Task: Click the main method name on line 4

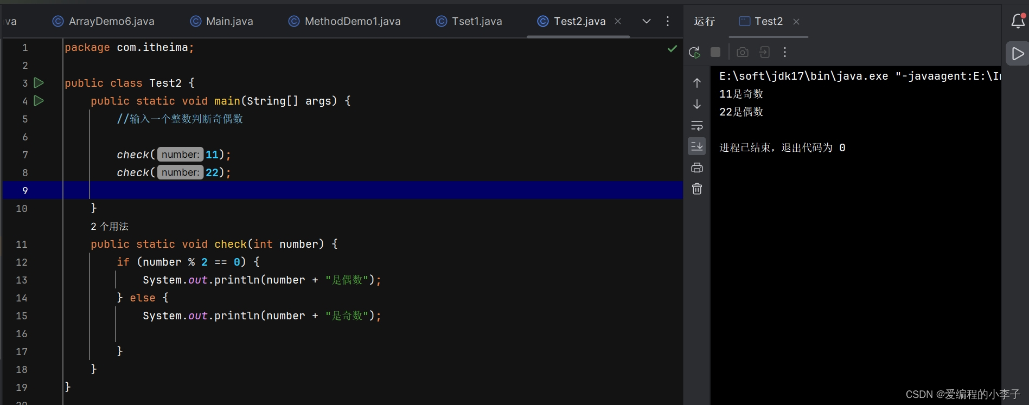Action: [227, 101]
